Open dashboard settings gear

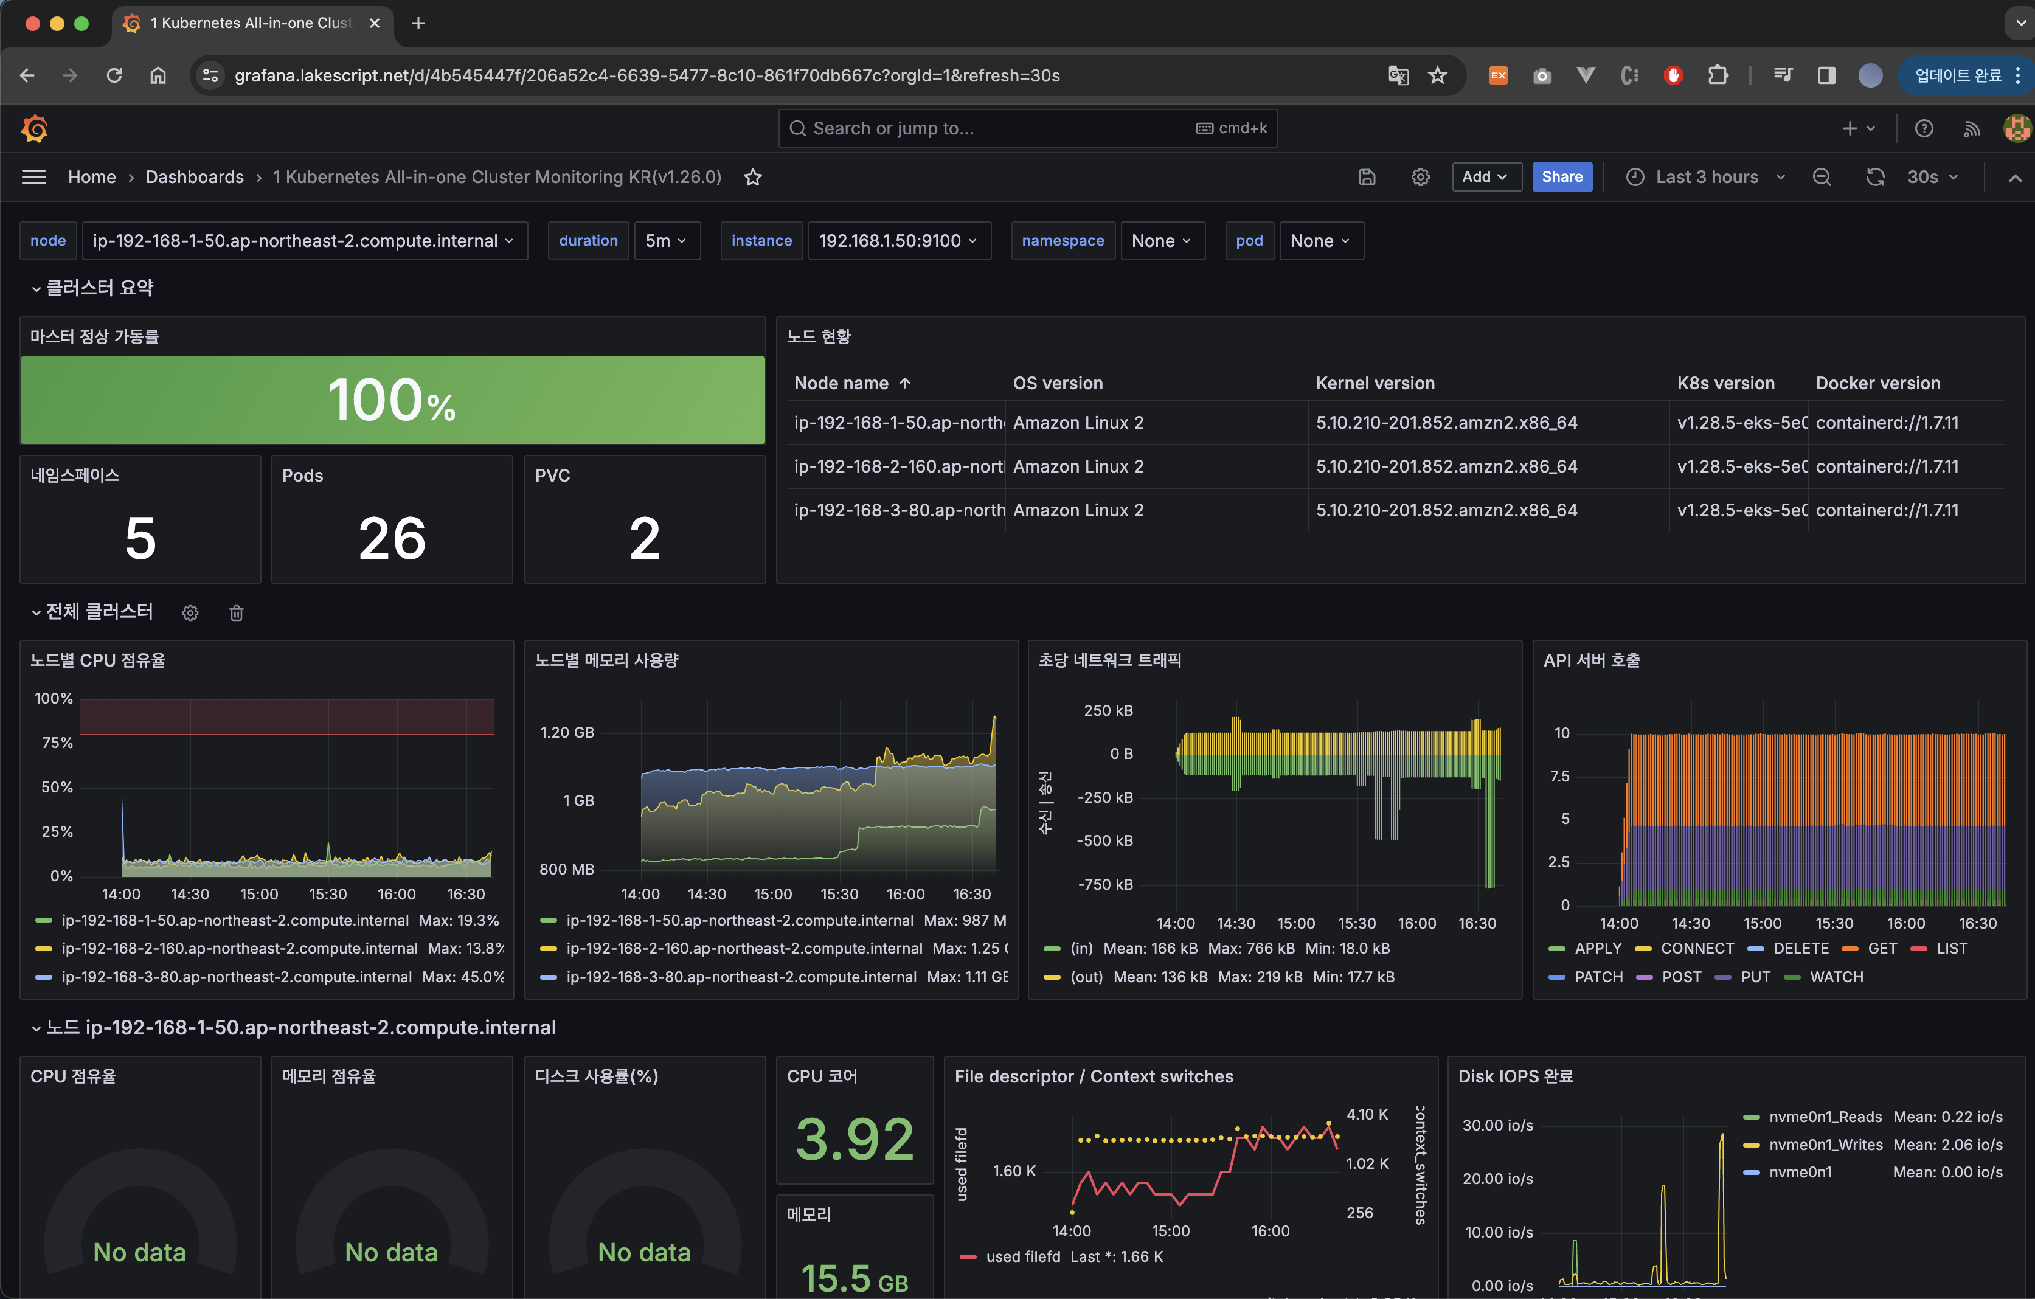(x=1420, y=176)
